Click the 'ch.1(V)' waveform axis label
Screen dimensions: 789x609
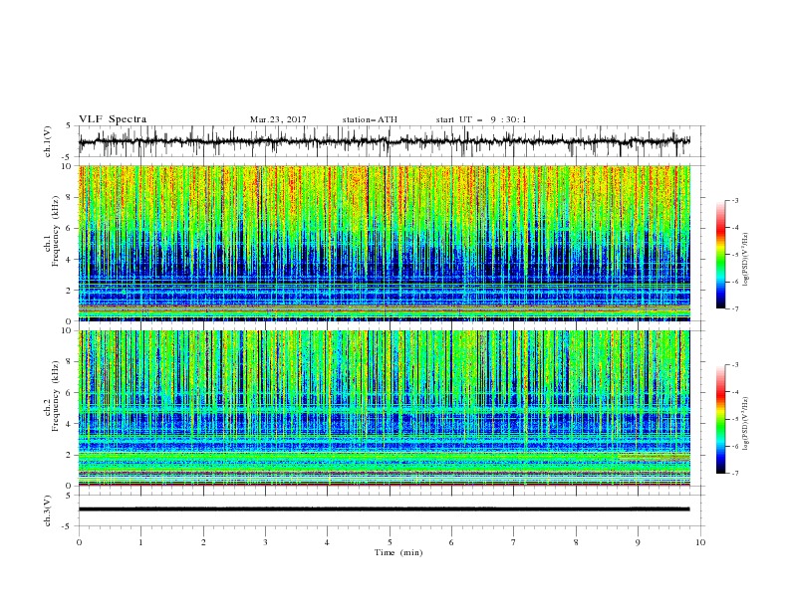pos(48,141)
